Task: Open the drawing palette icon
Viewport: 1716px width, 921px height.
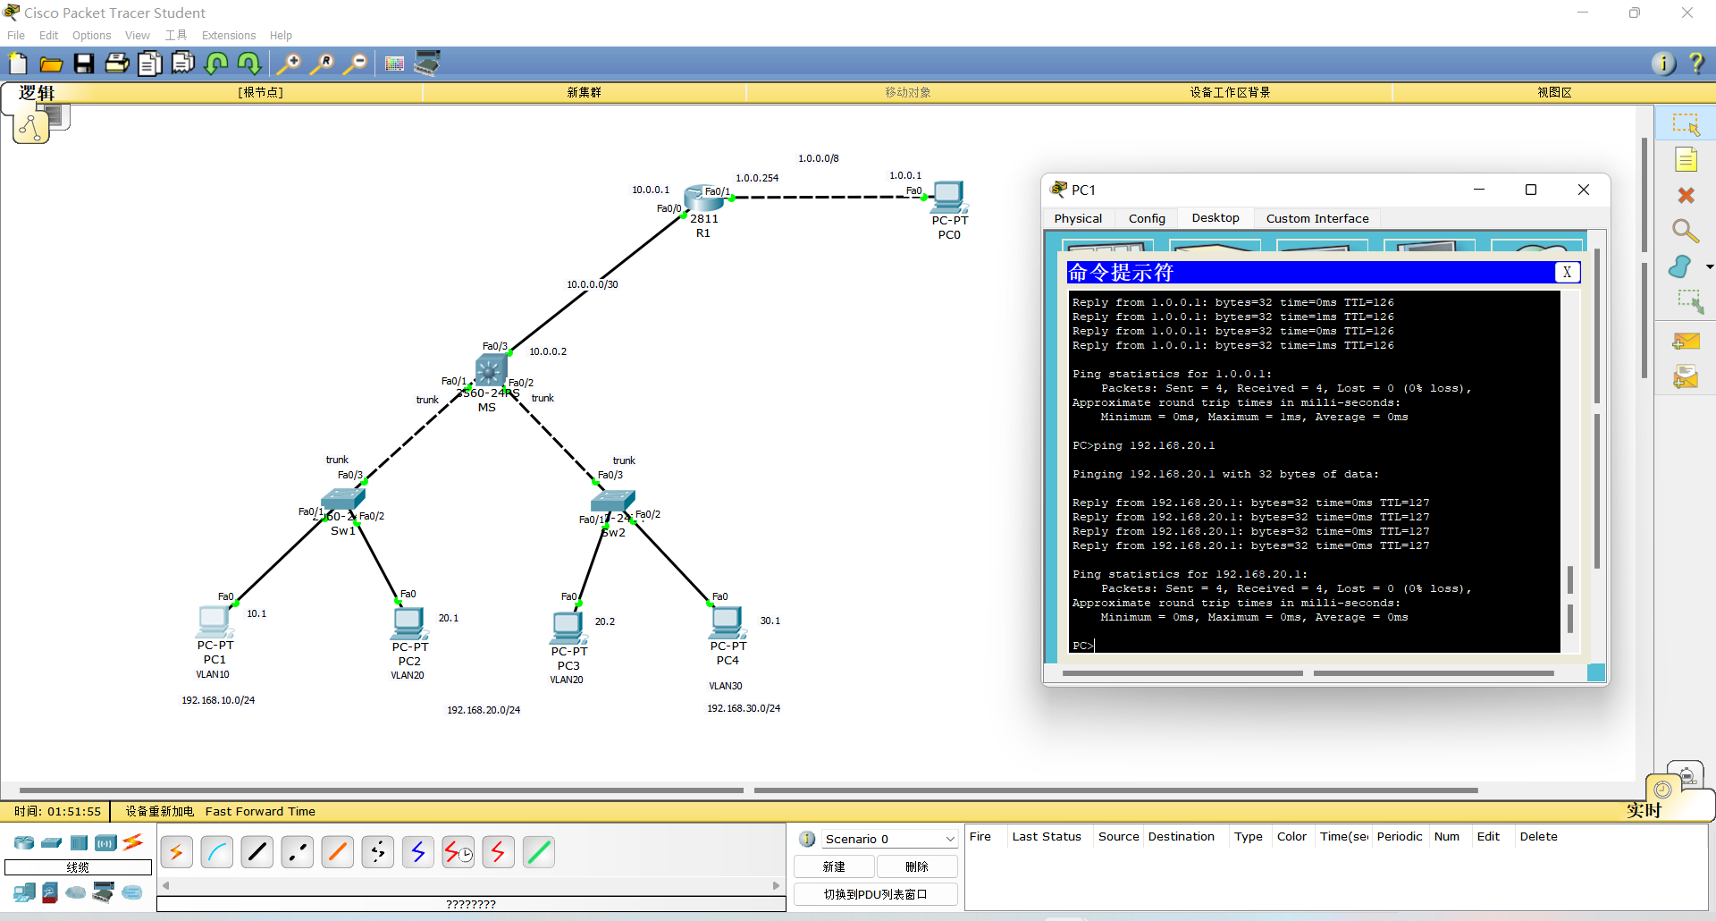Action: pyautogui.click(x=394, y=63)
